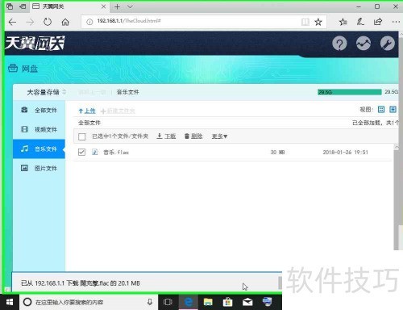The image size is (403, 310).
Task: Open the 大容量存储 storage dropdown
Action: click(46, 92)
